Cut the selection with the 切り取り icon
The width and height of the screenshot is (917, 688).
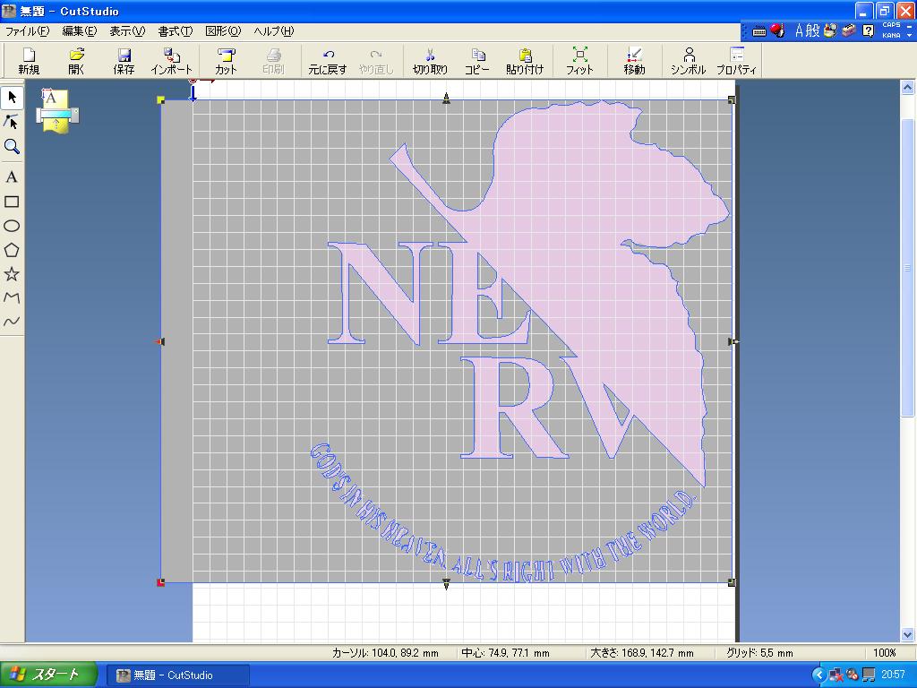coord(430,61)
